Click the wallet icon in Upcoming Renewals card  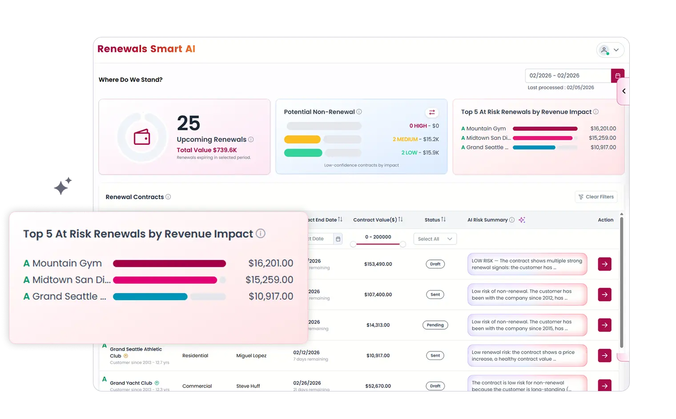[x=142, y=137]
